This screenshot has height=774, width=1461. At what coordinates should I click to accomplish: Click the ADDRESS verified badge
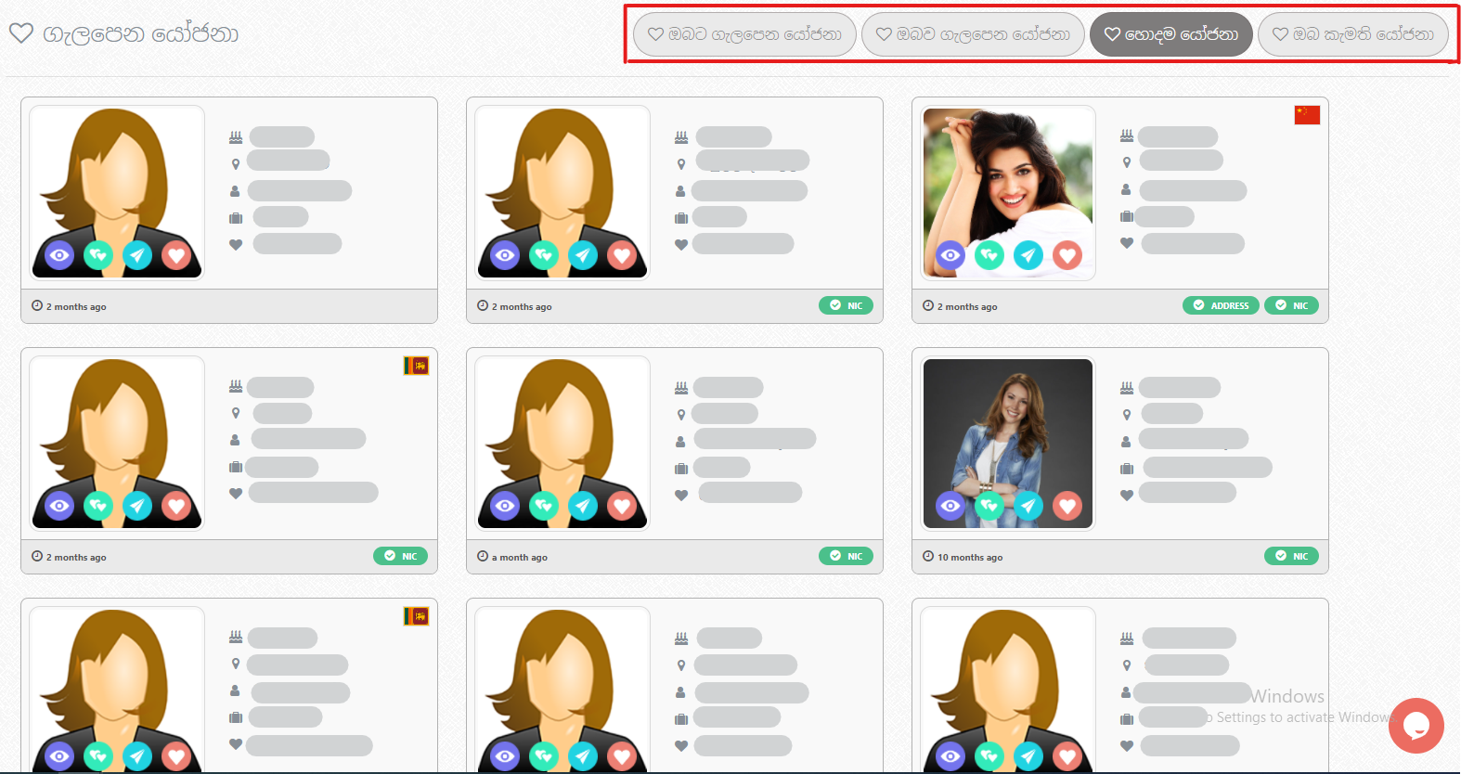[x=1221, y=305]
